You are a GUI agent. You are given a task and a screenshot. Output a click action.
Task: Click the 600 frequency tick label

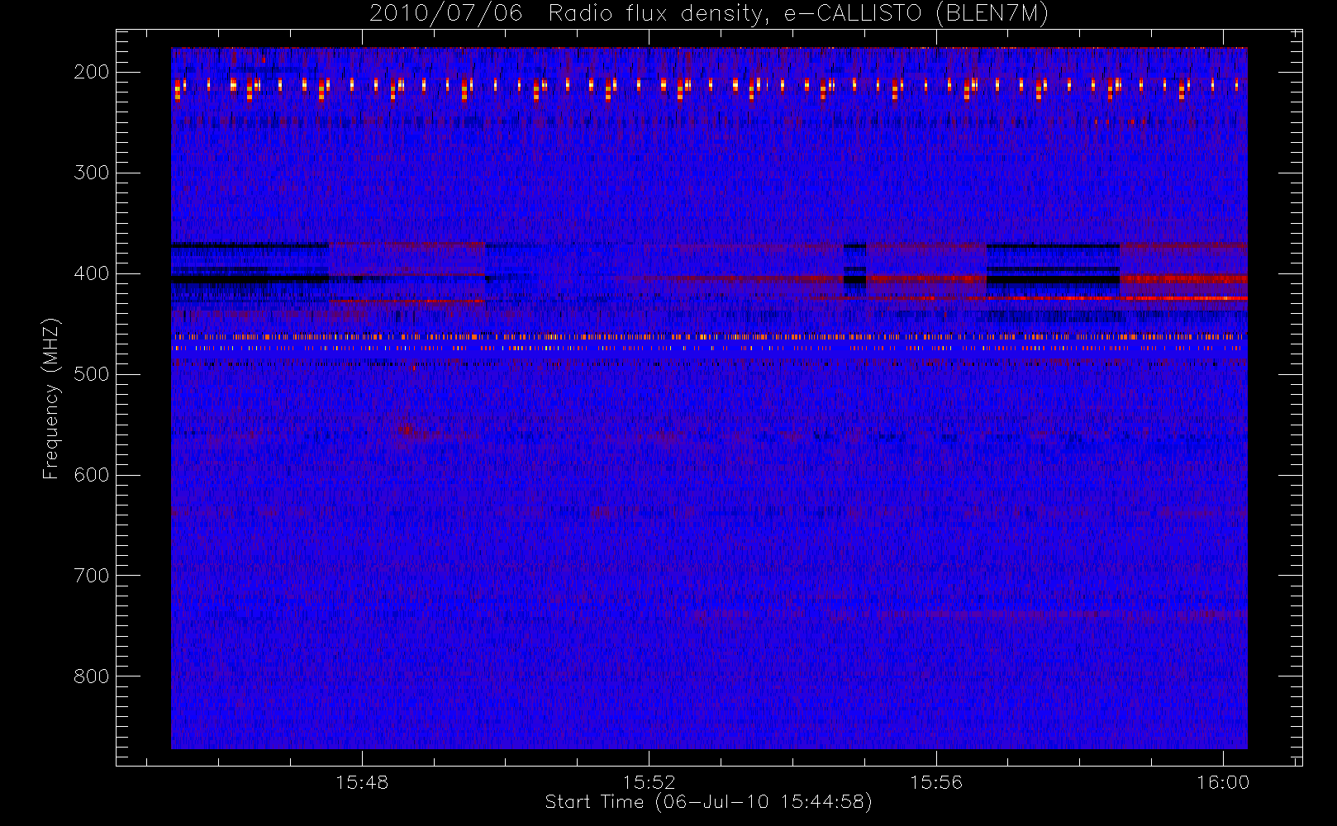coord(91,475)
